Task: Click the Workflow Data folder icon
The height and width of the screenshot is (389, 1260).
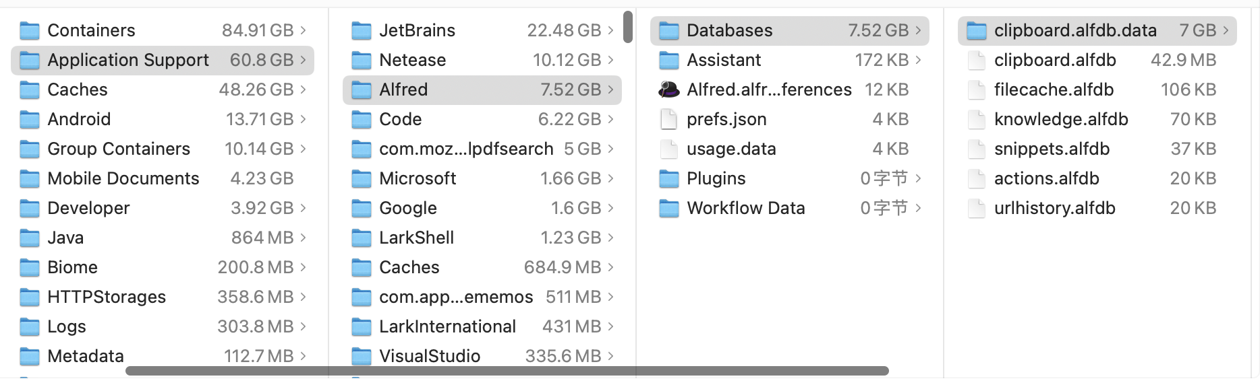Action: [668, 208]
